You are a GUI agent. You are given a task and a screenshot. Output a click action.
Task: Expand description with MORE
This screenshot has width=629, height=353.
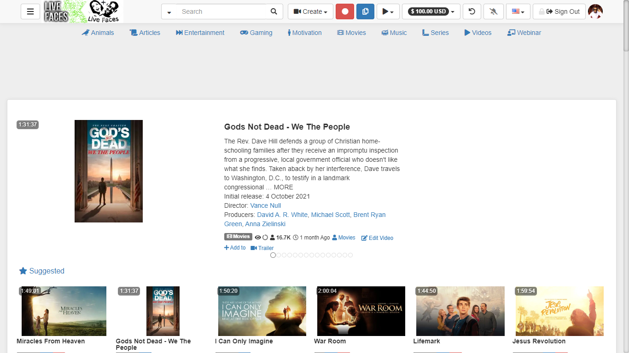click(284, 187)
